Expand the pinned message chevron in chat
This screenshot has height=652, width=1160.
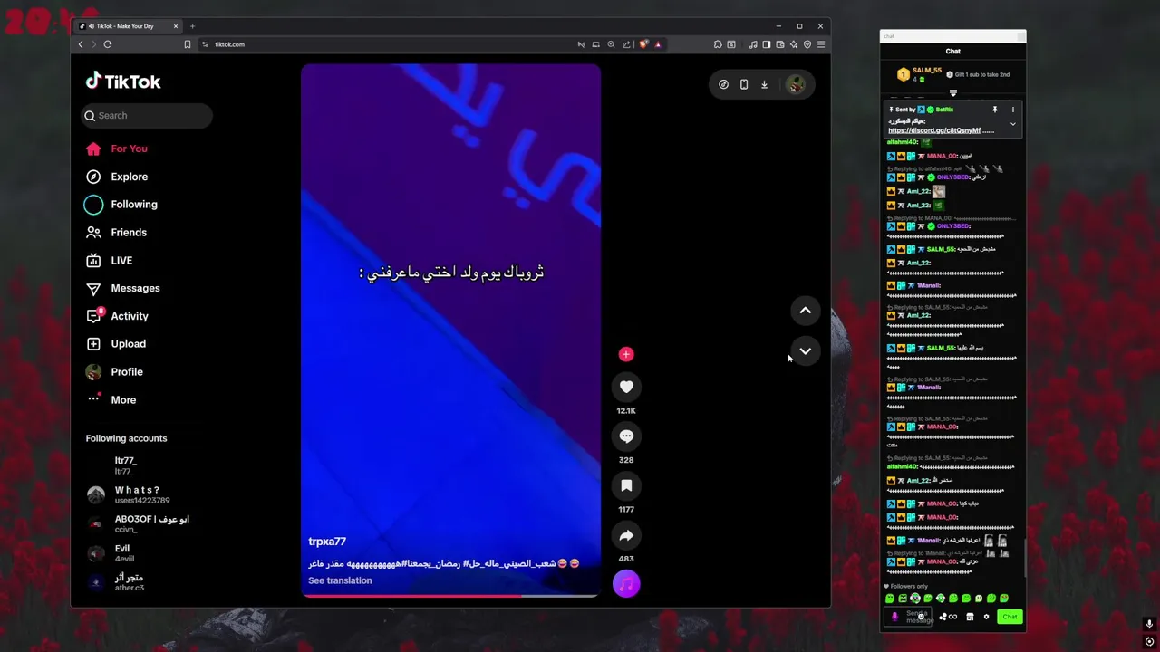point(1013,124)
